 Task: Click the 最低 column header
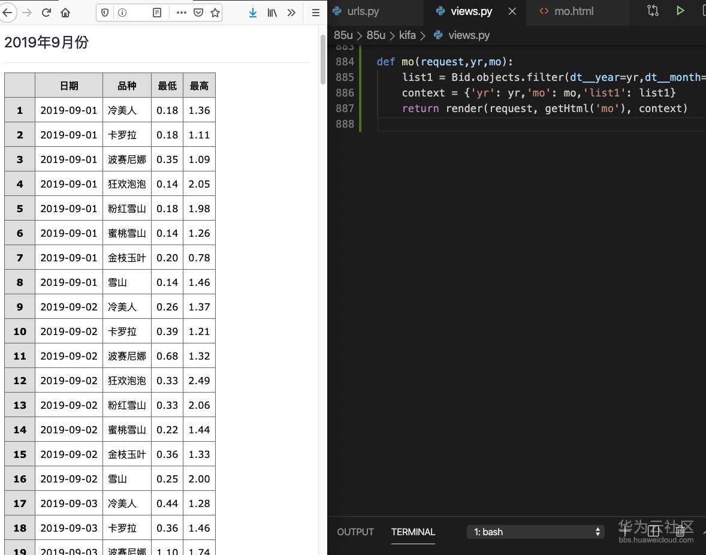click(167, 86)
